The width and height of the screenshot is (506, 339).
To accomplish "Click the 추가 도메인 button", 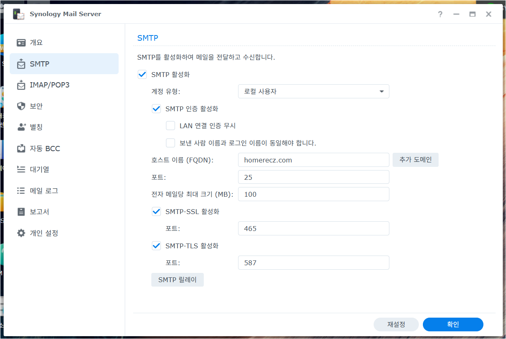I will coord(415,160).
